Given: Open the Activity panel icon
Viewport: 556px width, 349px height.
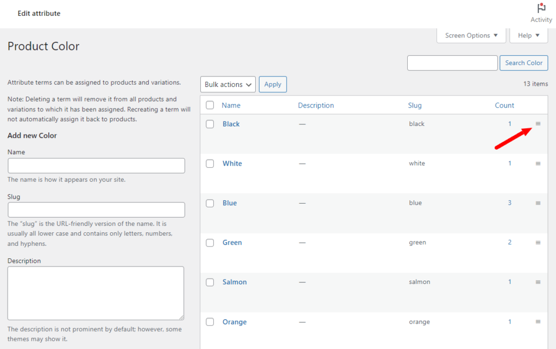Looking at the screenshot, I should 541,8.
